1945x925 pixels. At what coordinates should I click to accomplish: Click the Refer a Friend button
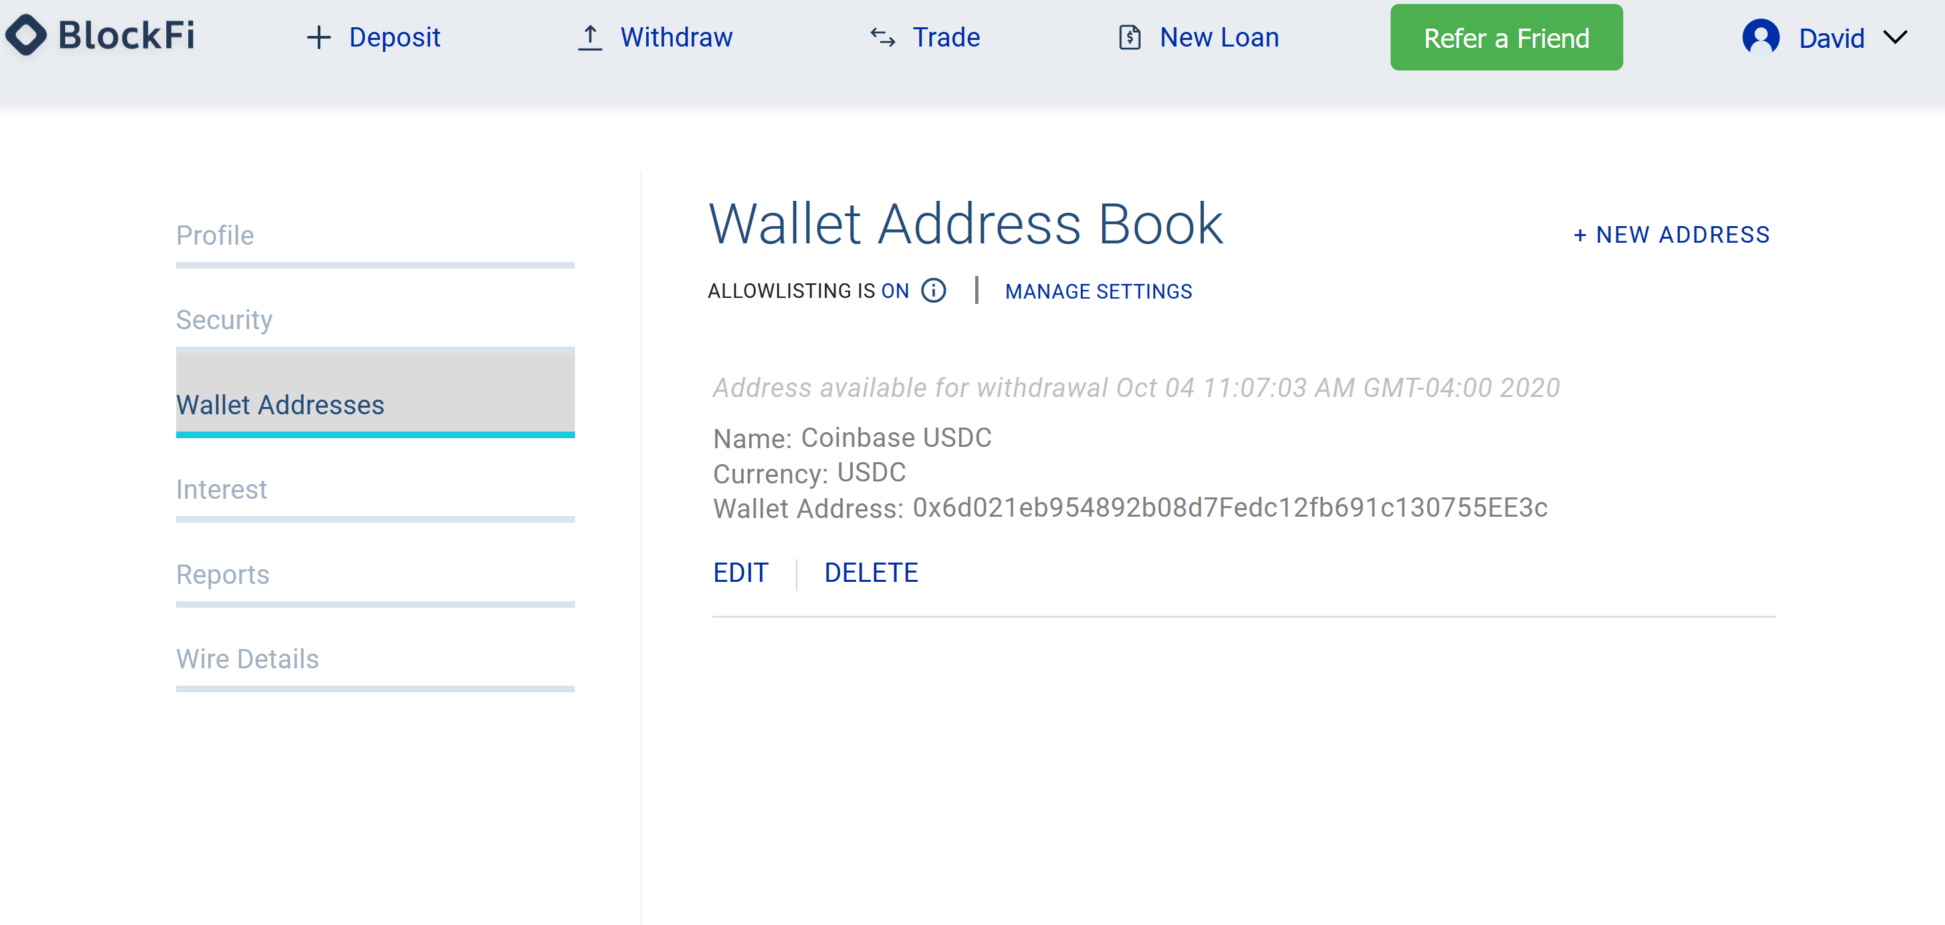[x=1507, y=37]
